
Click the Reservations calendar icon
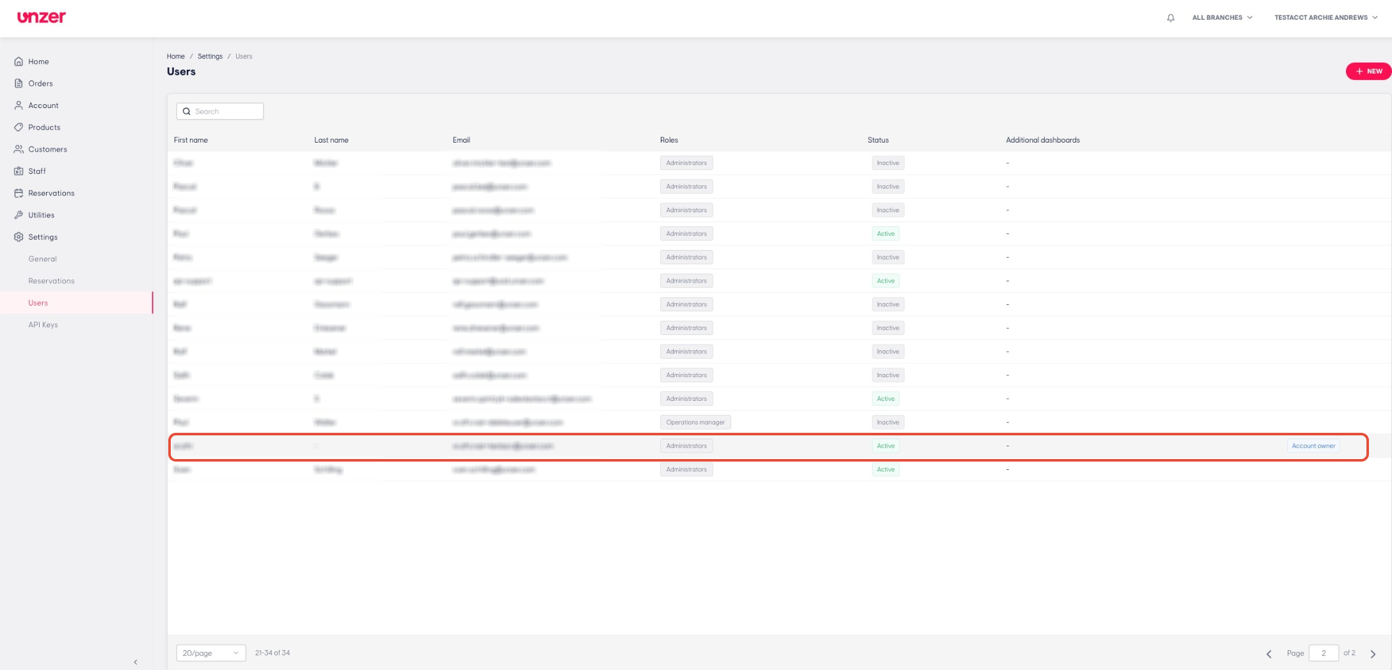tap(19, 193)
